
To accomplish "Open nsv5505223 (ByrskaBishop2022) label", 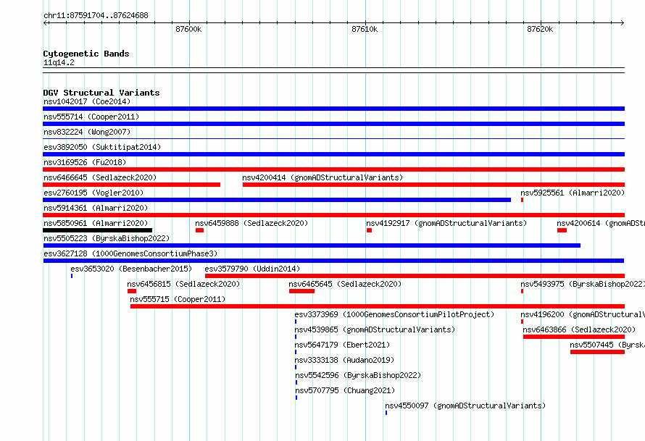I will 107,238.
